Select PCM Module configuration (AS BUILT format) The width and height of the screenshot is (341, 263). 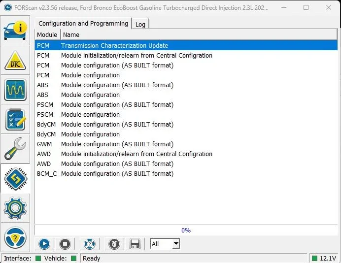click(186, 65)
